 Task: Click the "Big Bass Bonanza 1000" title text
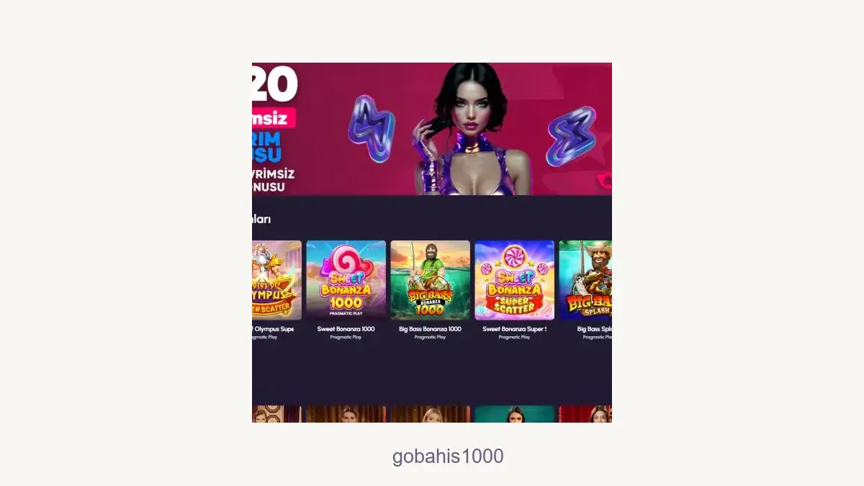(x=431, y=329)
